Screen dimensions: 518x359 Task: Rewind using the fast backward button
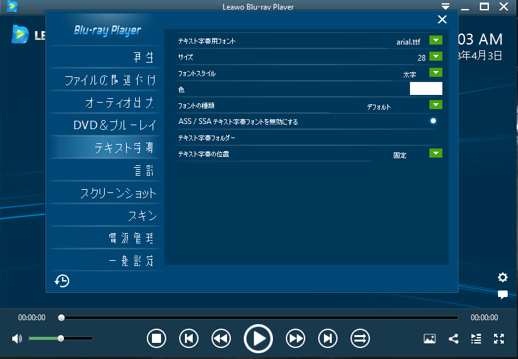coord(221,338)
